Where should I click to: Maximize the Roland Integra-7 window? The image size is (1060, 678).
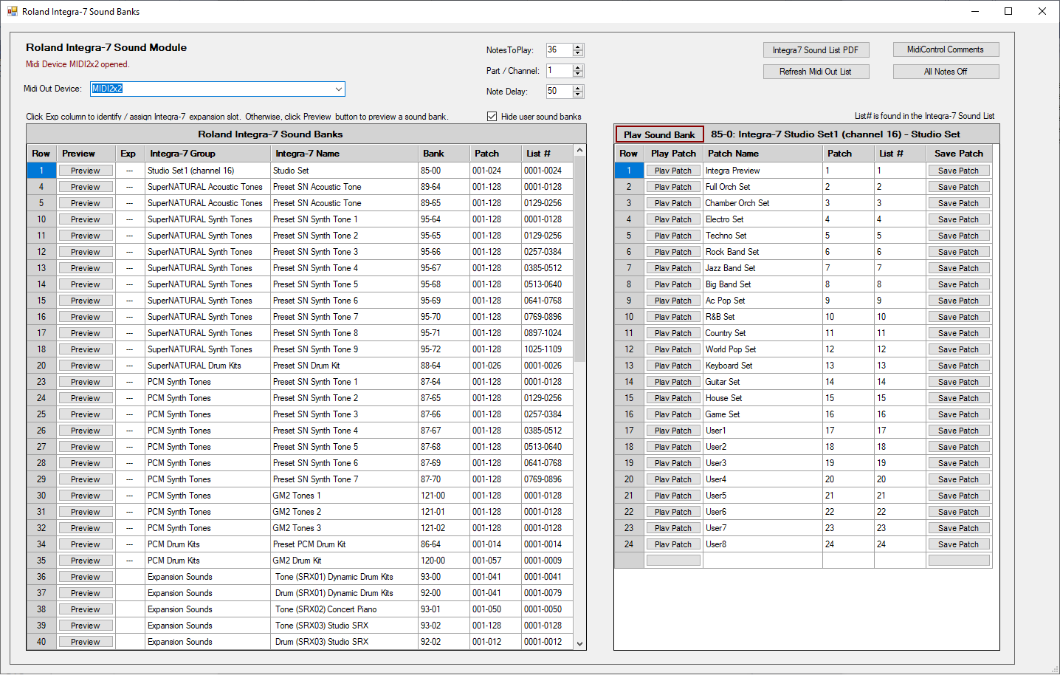click(1008, 11)
